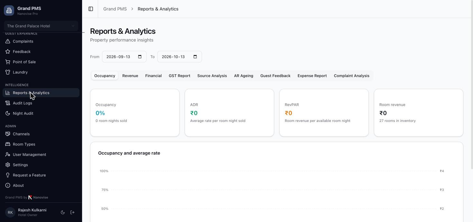Click the log out icon
Viewport: 473px width, 222px height.
tap(72, 212)
